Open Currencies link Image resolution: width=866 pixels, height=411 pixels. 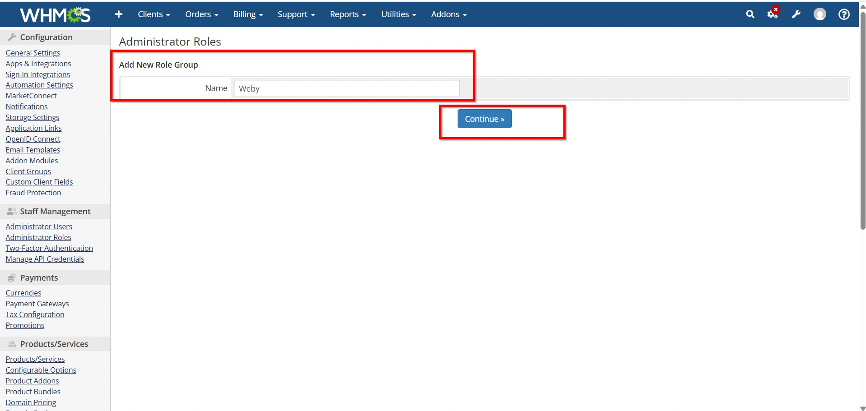click(x=23, y=293)
